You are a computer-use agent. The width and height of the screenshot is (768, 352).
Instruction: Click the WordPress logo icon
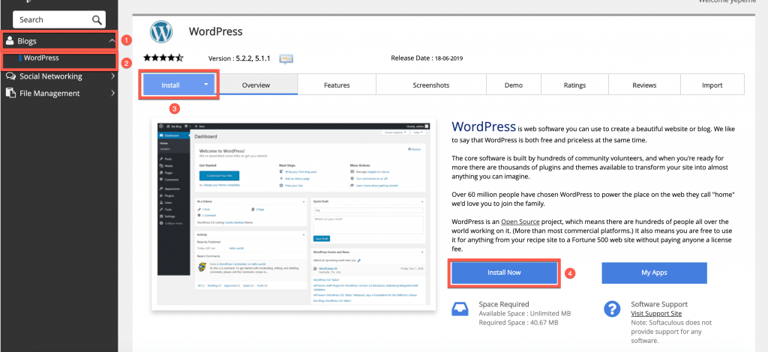[161, 32]
